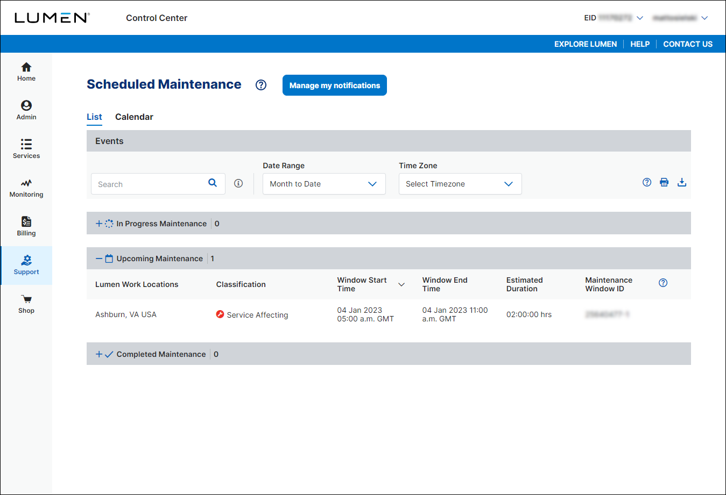Click the Control Center title
The height and width of the screenshot is (495, 726).
point(157,18)
